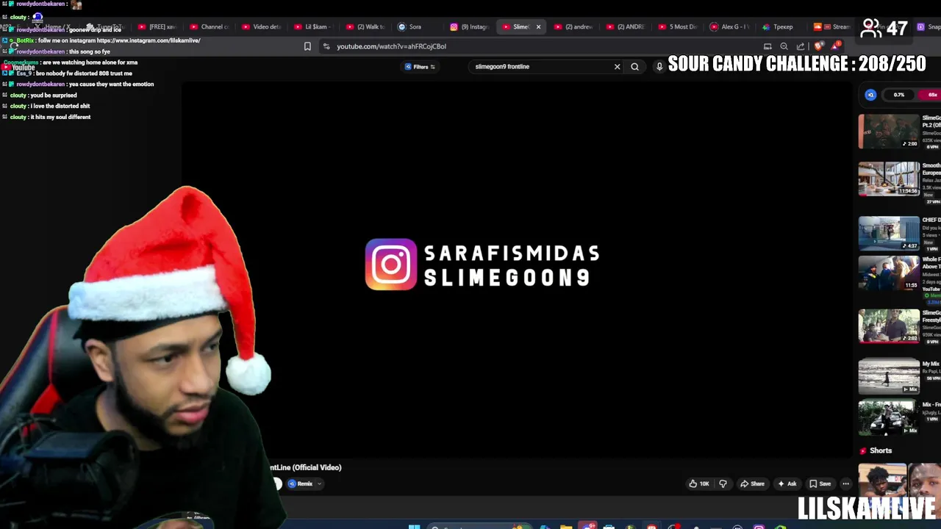Open the Filters button by search bar

click(x=420, y=67)
